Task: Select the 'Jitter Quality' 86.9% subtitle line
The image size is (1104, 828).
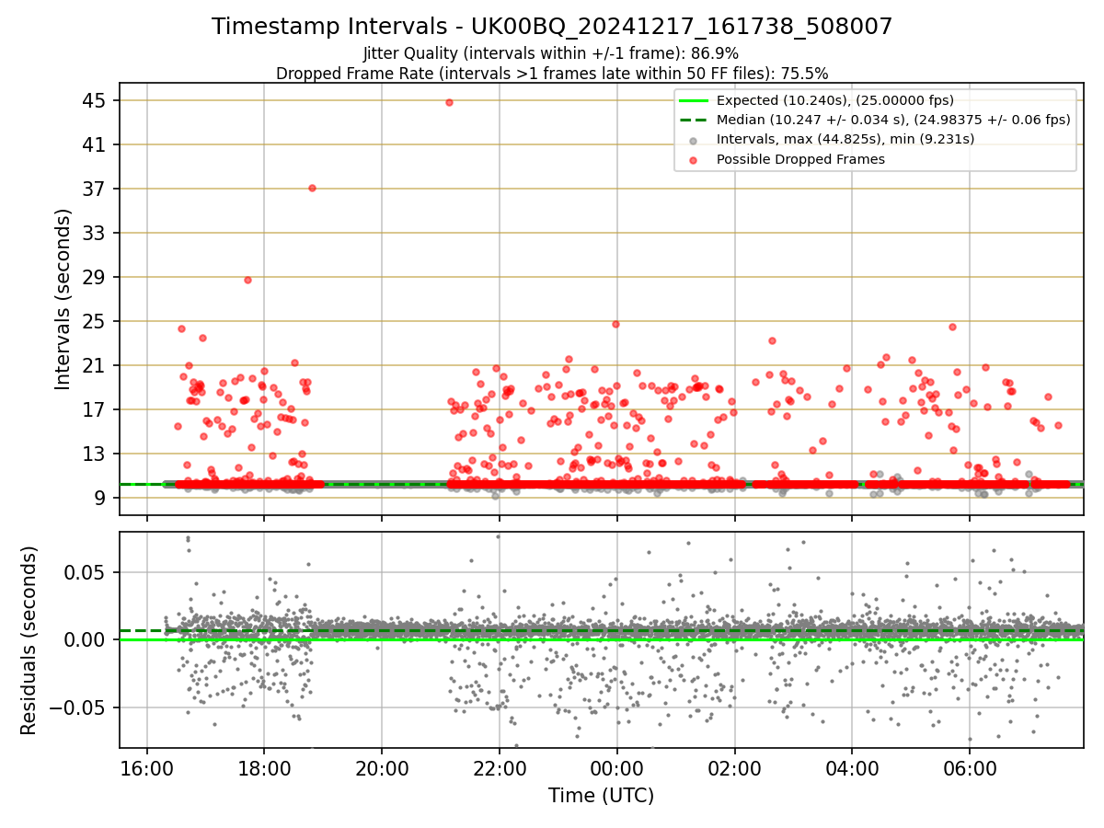Action: (x=551, y=53)
